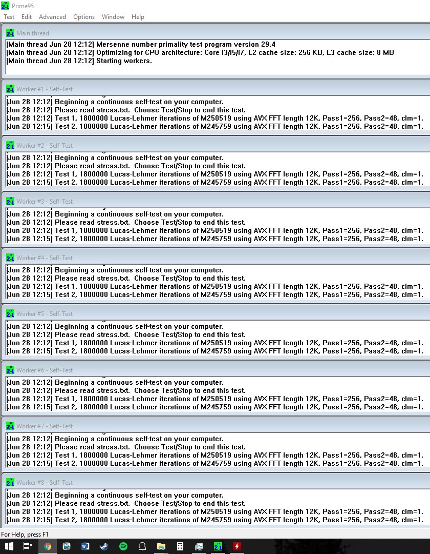Click the Worker #2 window icon

(10, 145)
